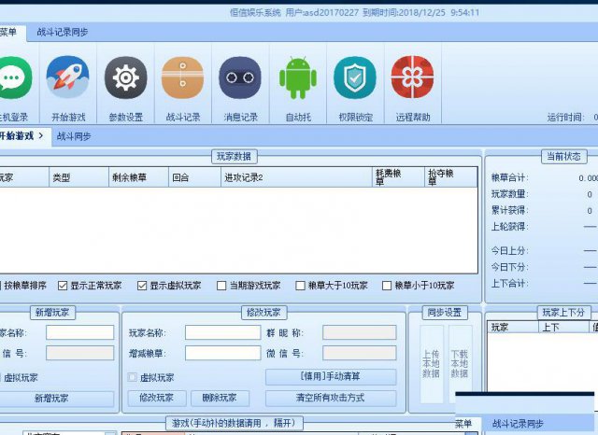This screenshot has height=435, width=598.
Task: Open 远程帮助 red gift icon
Action: (413, 77)
